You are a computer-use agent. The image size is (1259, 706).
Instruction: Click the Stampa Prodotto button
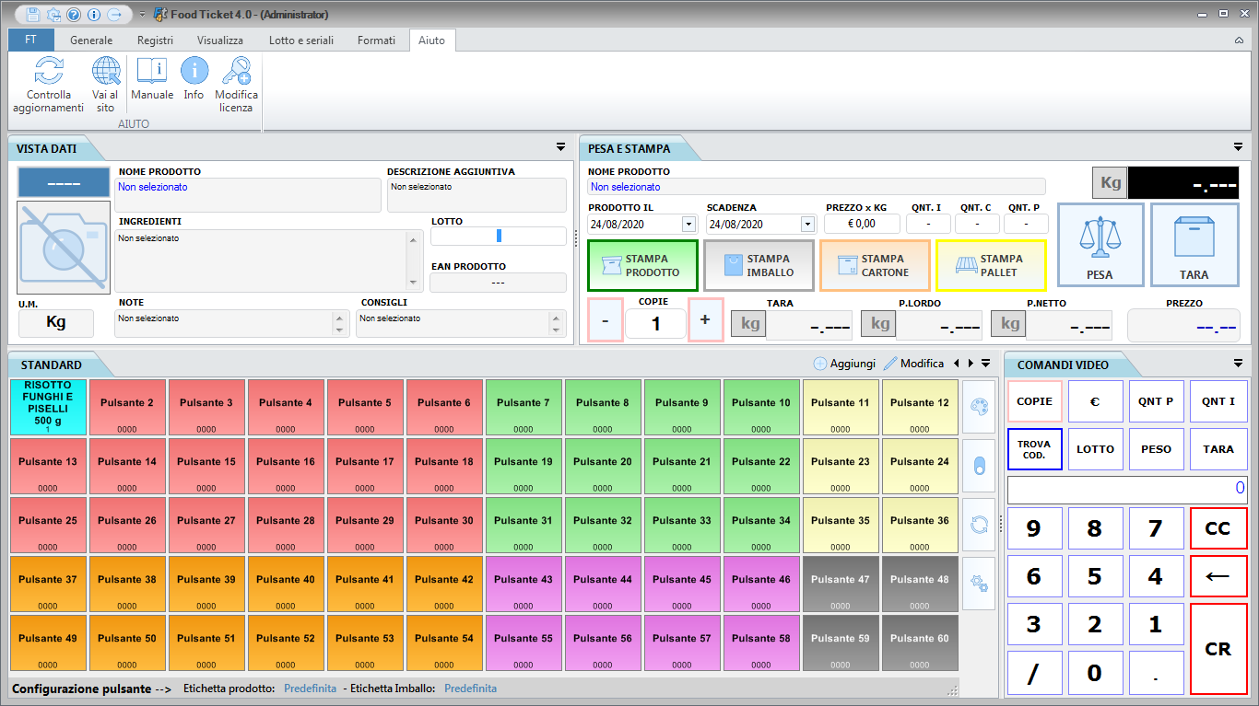coord(642,266)
